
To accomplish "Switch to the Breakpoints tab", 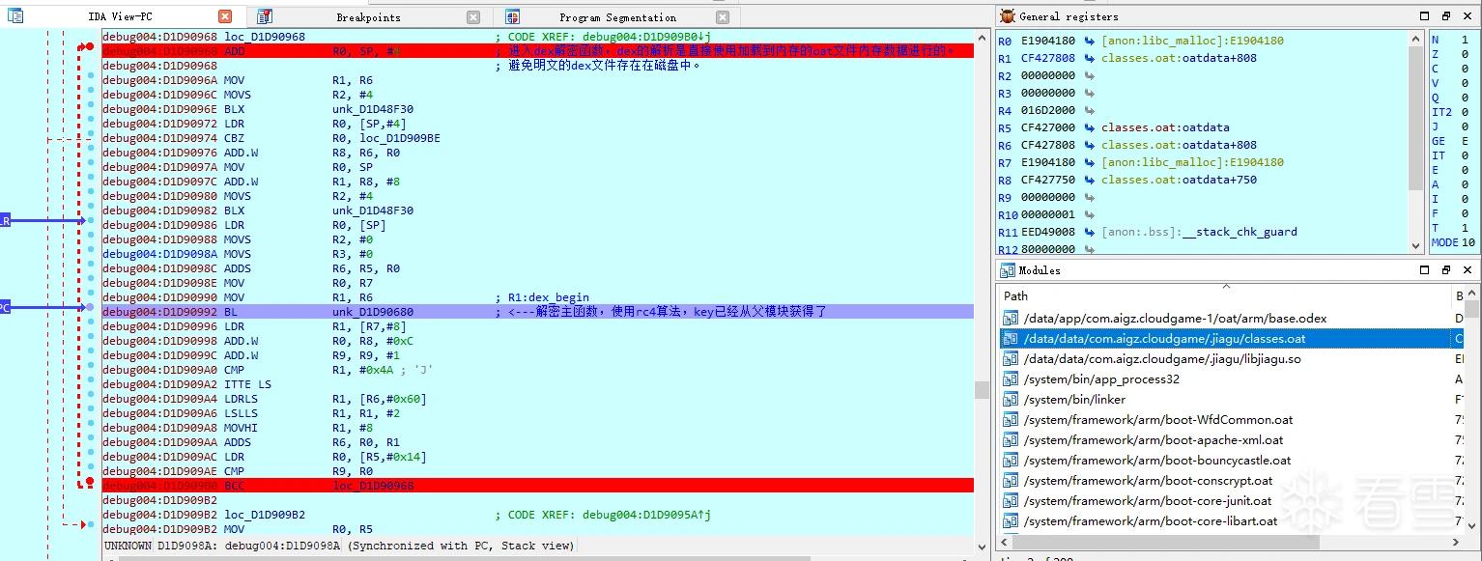I will point(368,17).
